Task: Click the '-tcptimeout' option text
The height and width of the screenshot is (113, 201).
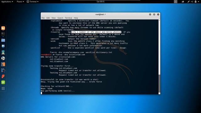Action: [x=56, y=21]
